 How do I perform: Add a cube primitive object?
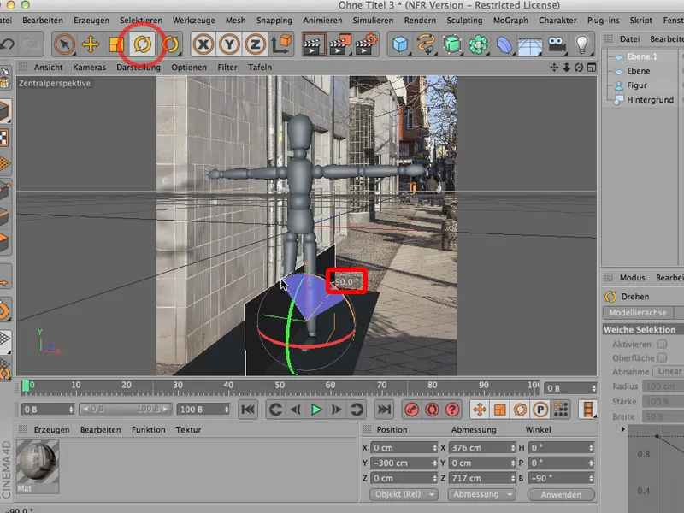(400, 44)
